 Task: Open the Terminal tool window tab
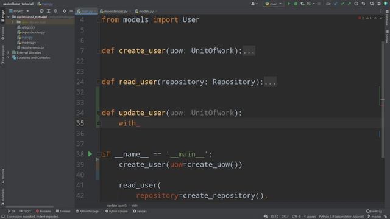click(x=63, y=211)
